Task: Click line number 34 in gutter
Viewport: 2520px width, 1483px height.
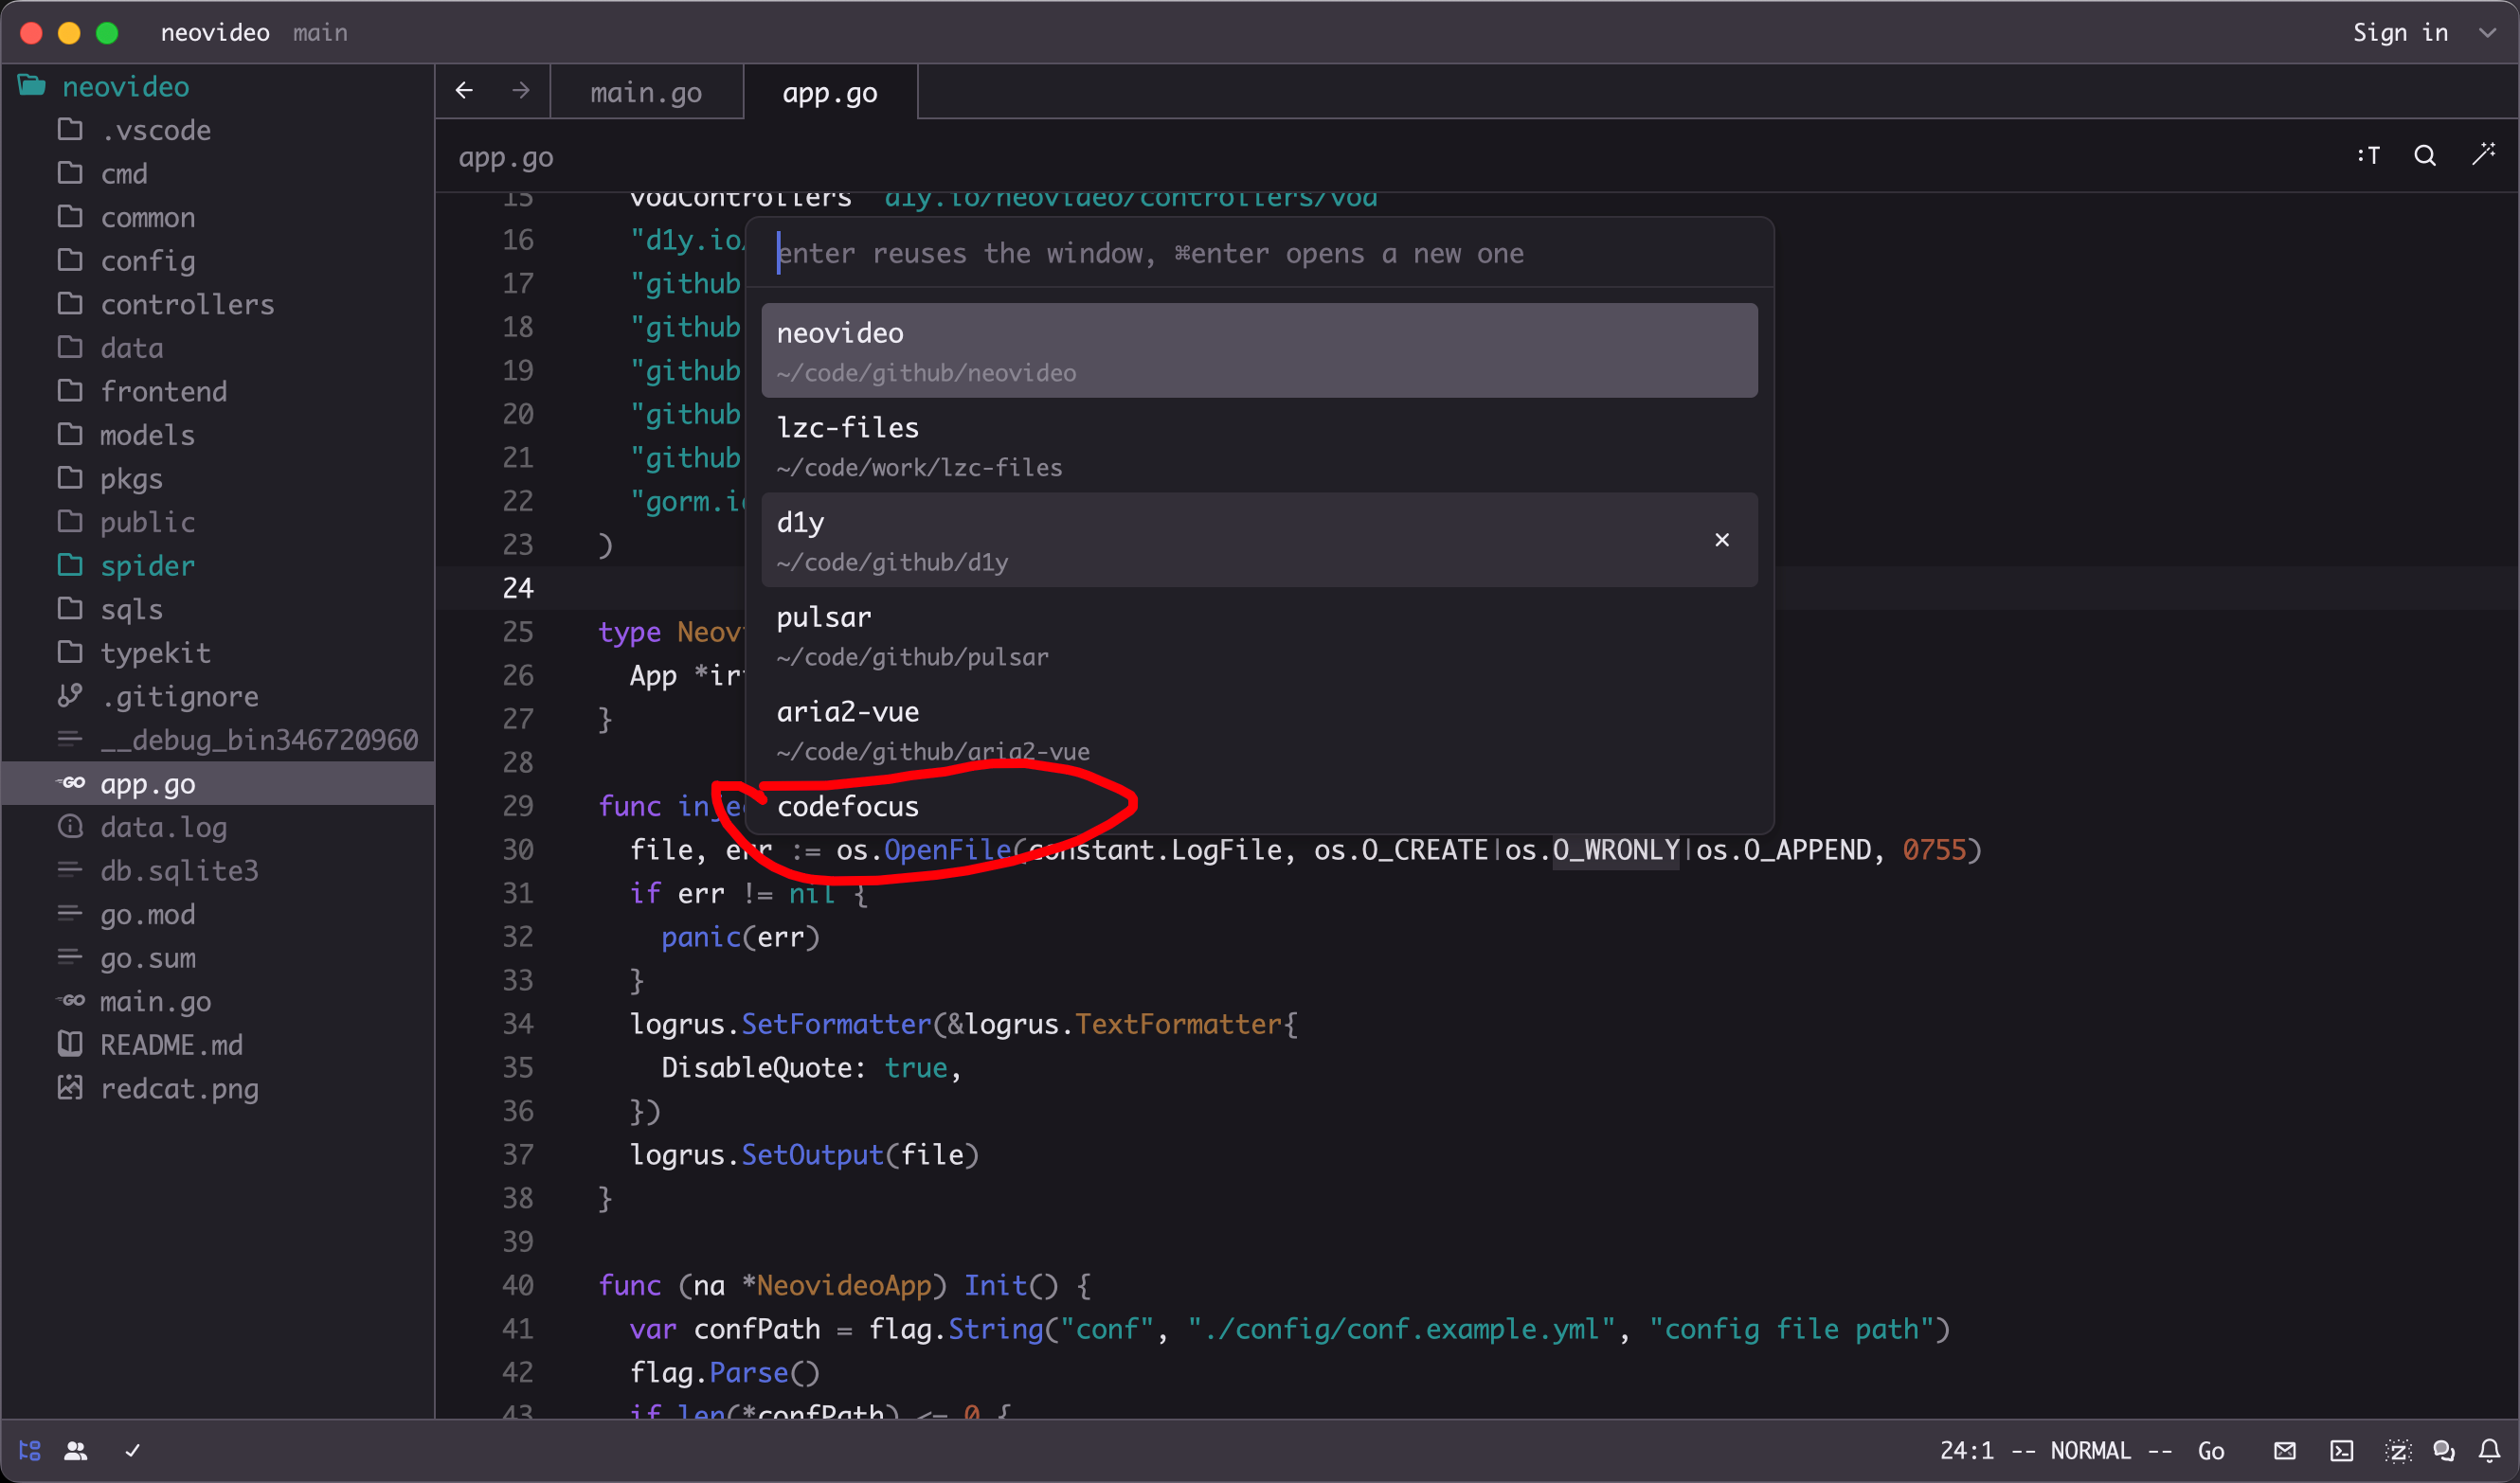Action: point(518,1024)
